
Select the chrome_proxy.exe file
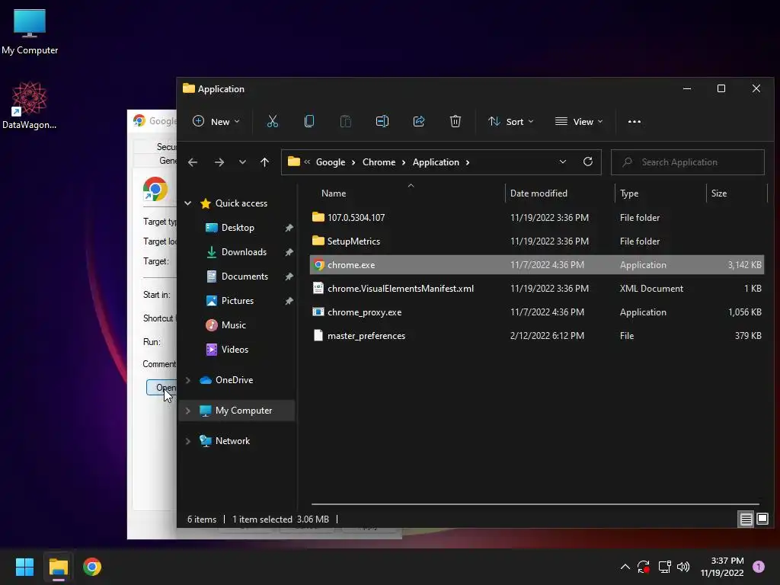tap(364, 312)
